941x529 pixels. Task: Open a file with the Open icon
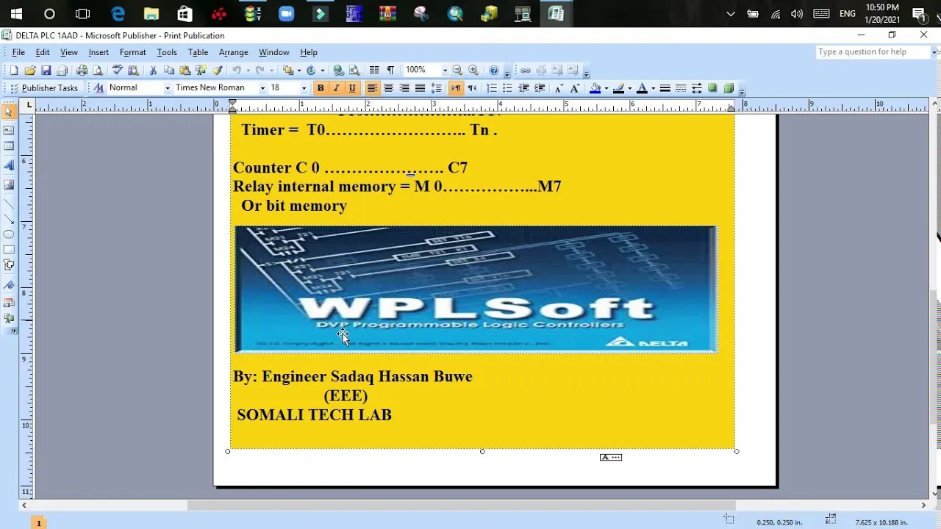[29, 71]
